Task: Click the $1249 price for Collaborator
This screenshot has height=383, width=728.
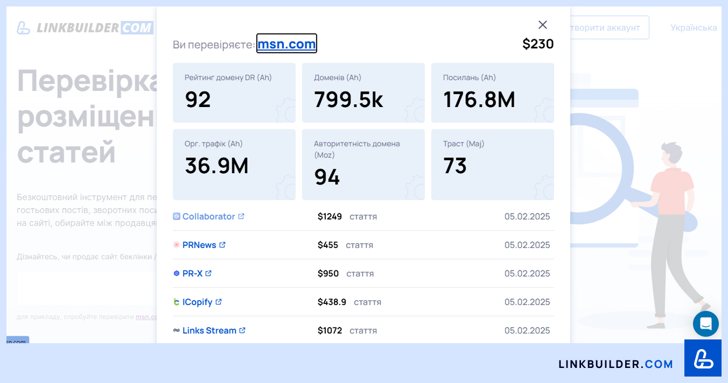Action: click(330, 216)
